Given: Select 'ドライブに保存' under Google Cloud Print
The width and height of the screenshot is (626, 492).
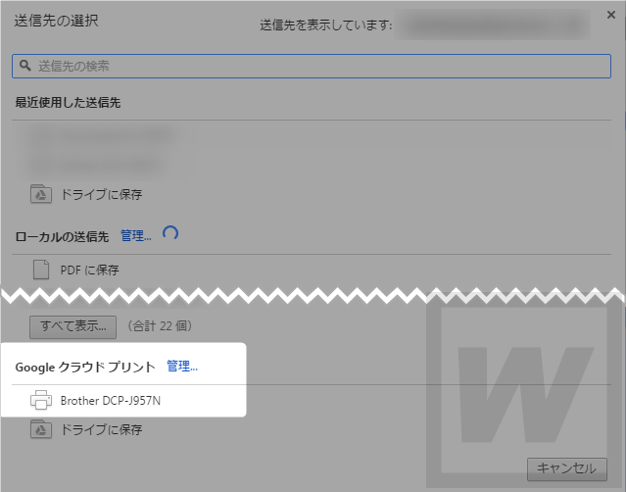Looking at the screenshot, I should 101,429.
